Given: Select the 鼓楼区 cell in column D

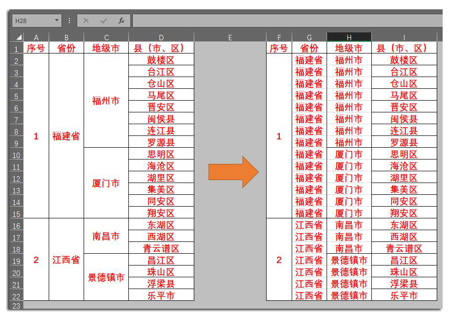Looking at the screenshot, I should (161, 59).
